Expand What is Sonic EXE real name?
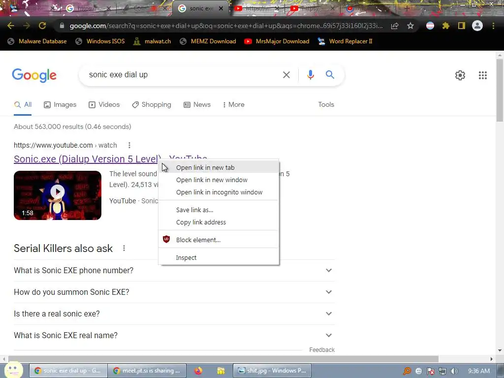The image size is (504, 378). click(174, 335)
